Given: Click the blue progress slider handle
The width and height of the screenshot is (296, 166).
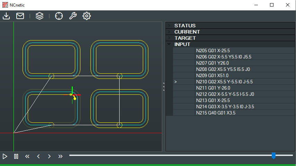Looking at the screenshot, I should click(x=273, y=156).
